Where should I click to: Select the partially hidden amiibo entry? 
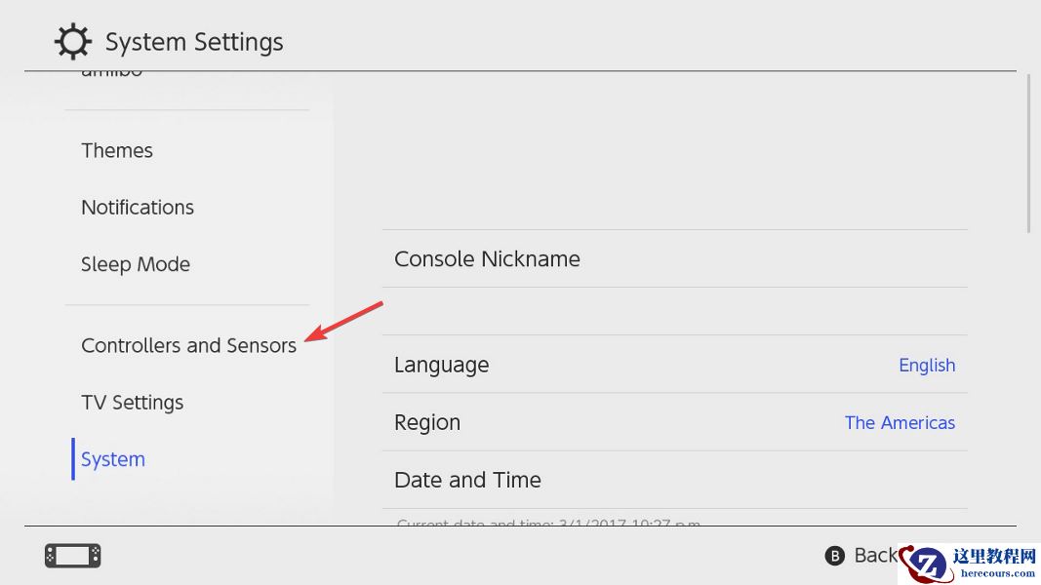(x=112, y=74)
